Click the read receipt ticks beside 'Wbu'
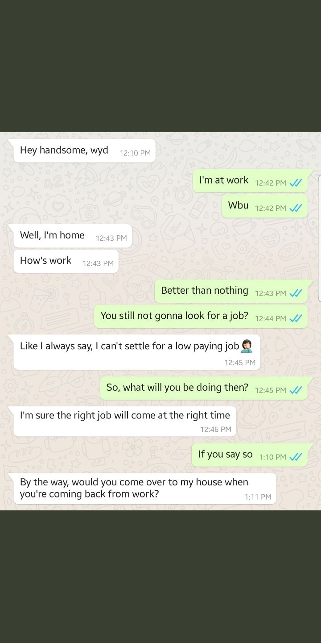321x643 pixels. coord(296,208)
